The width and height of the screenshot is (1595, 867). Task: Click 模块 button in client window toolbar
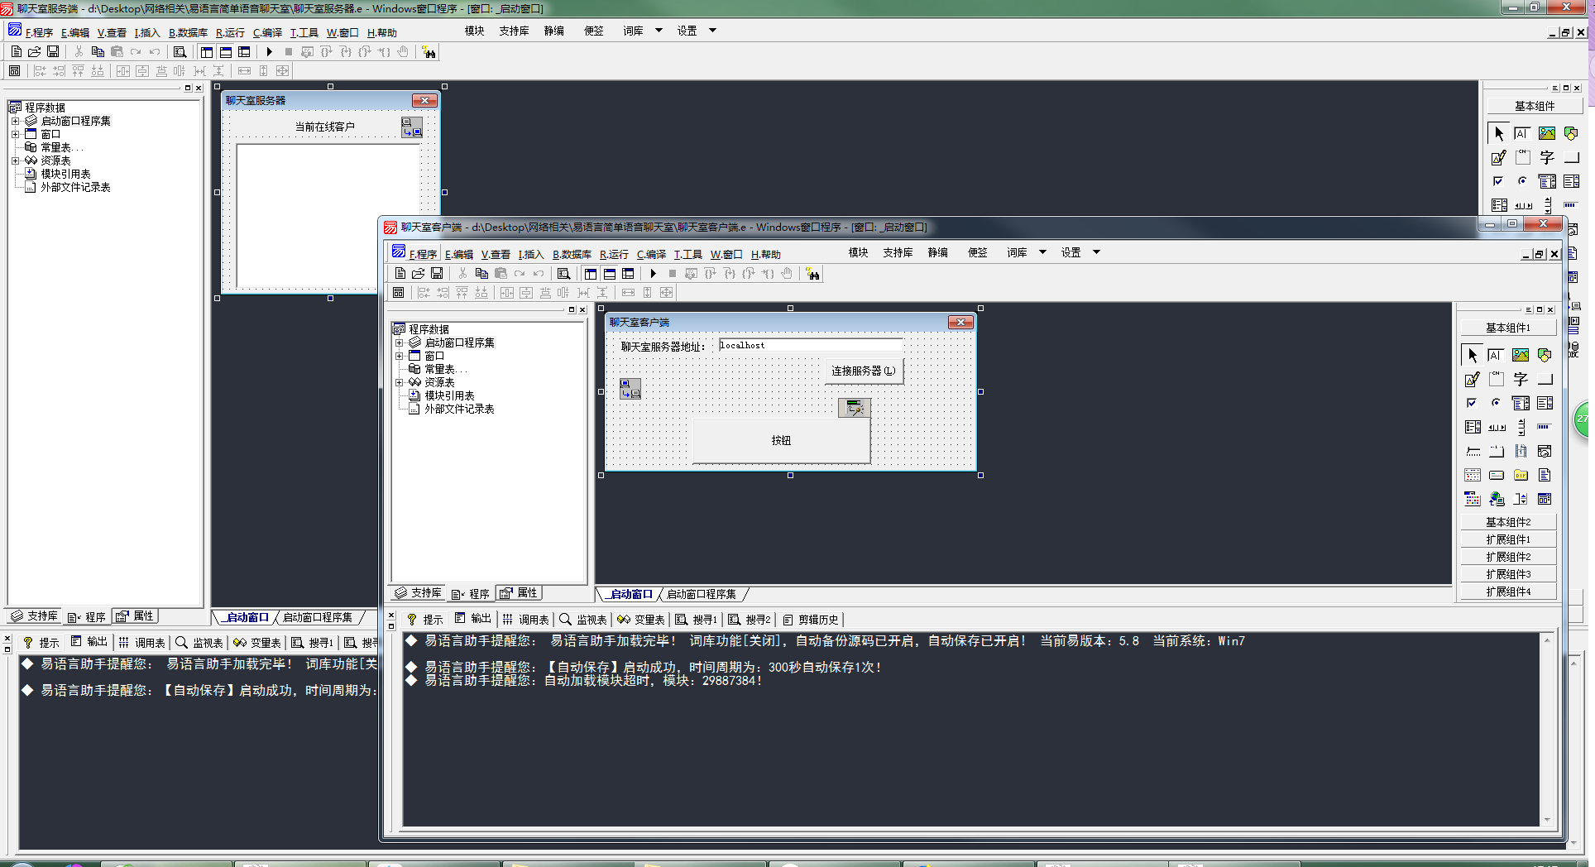858,252
